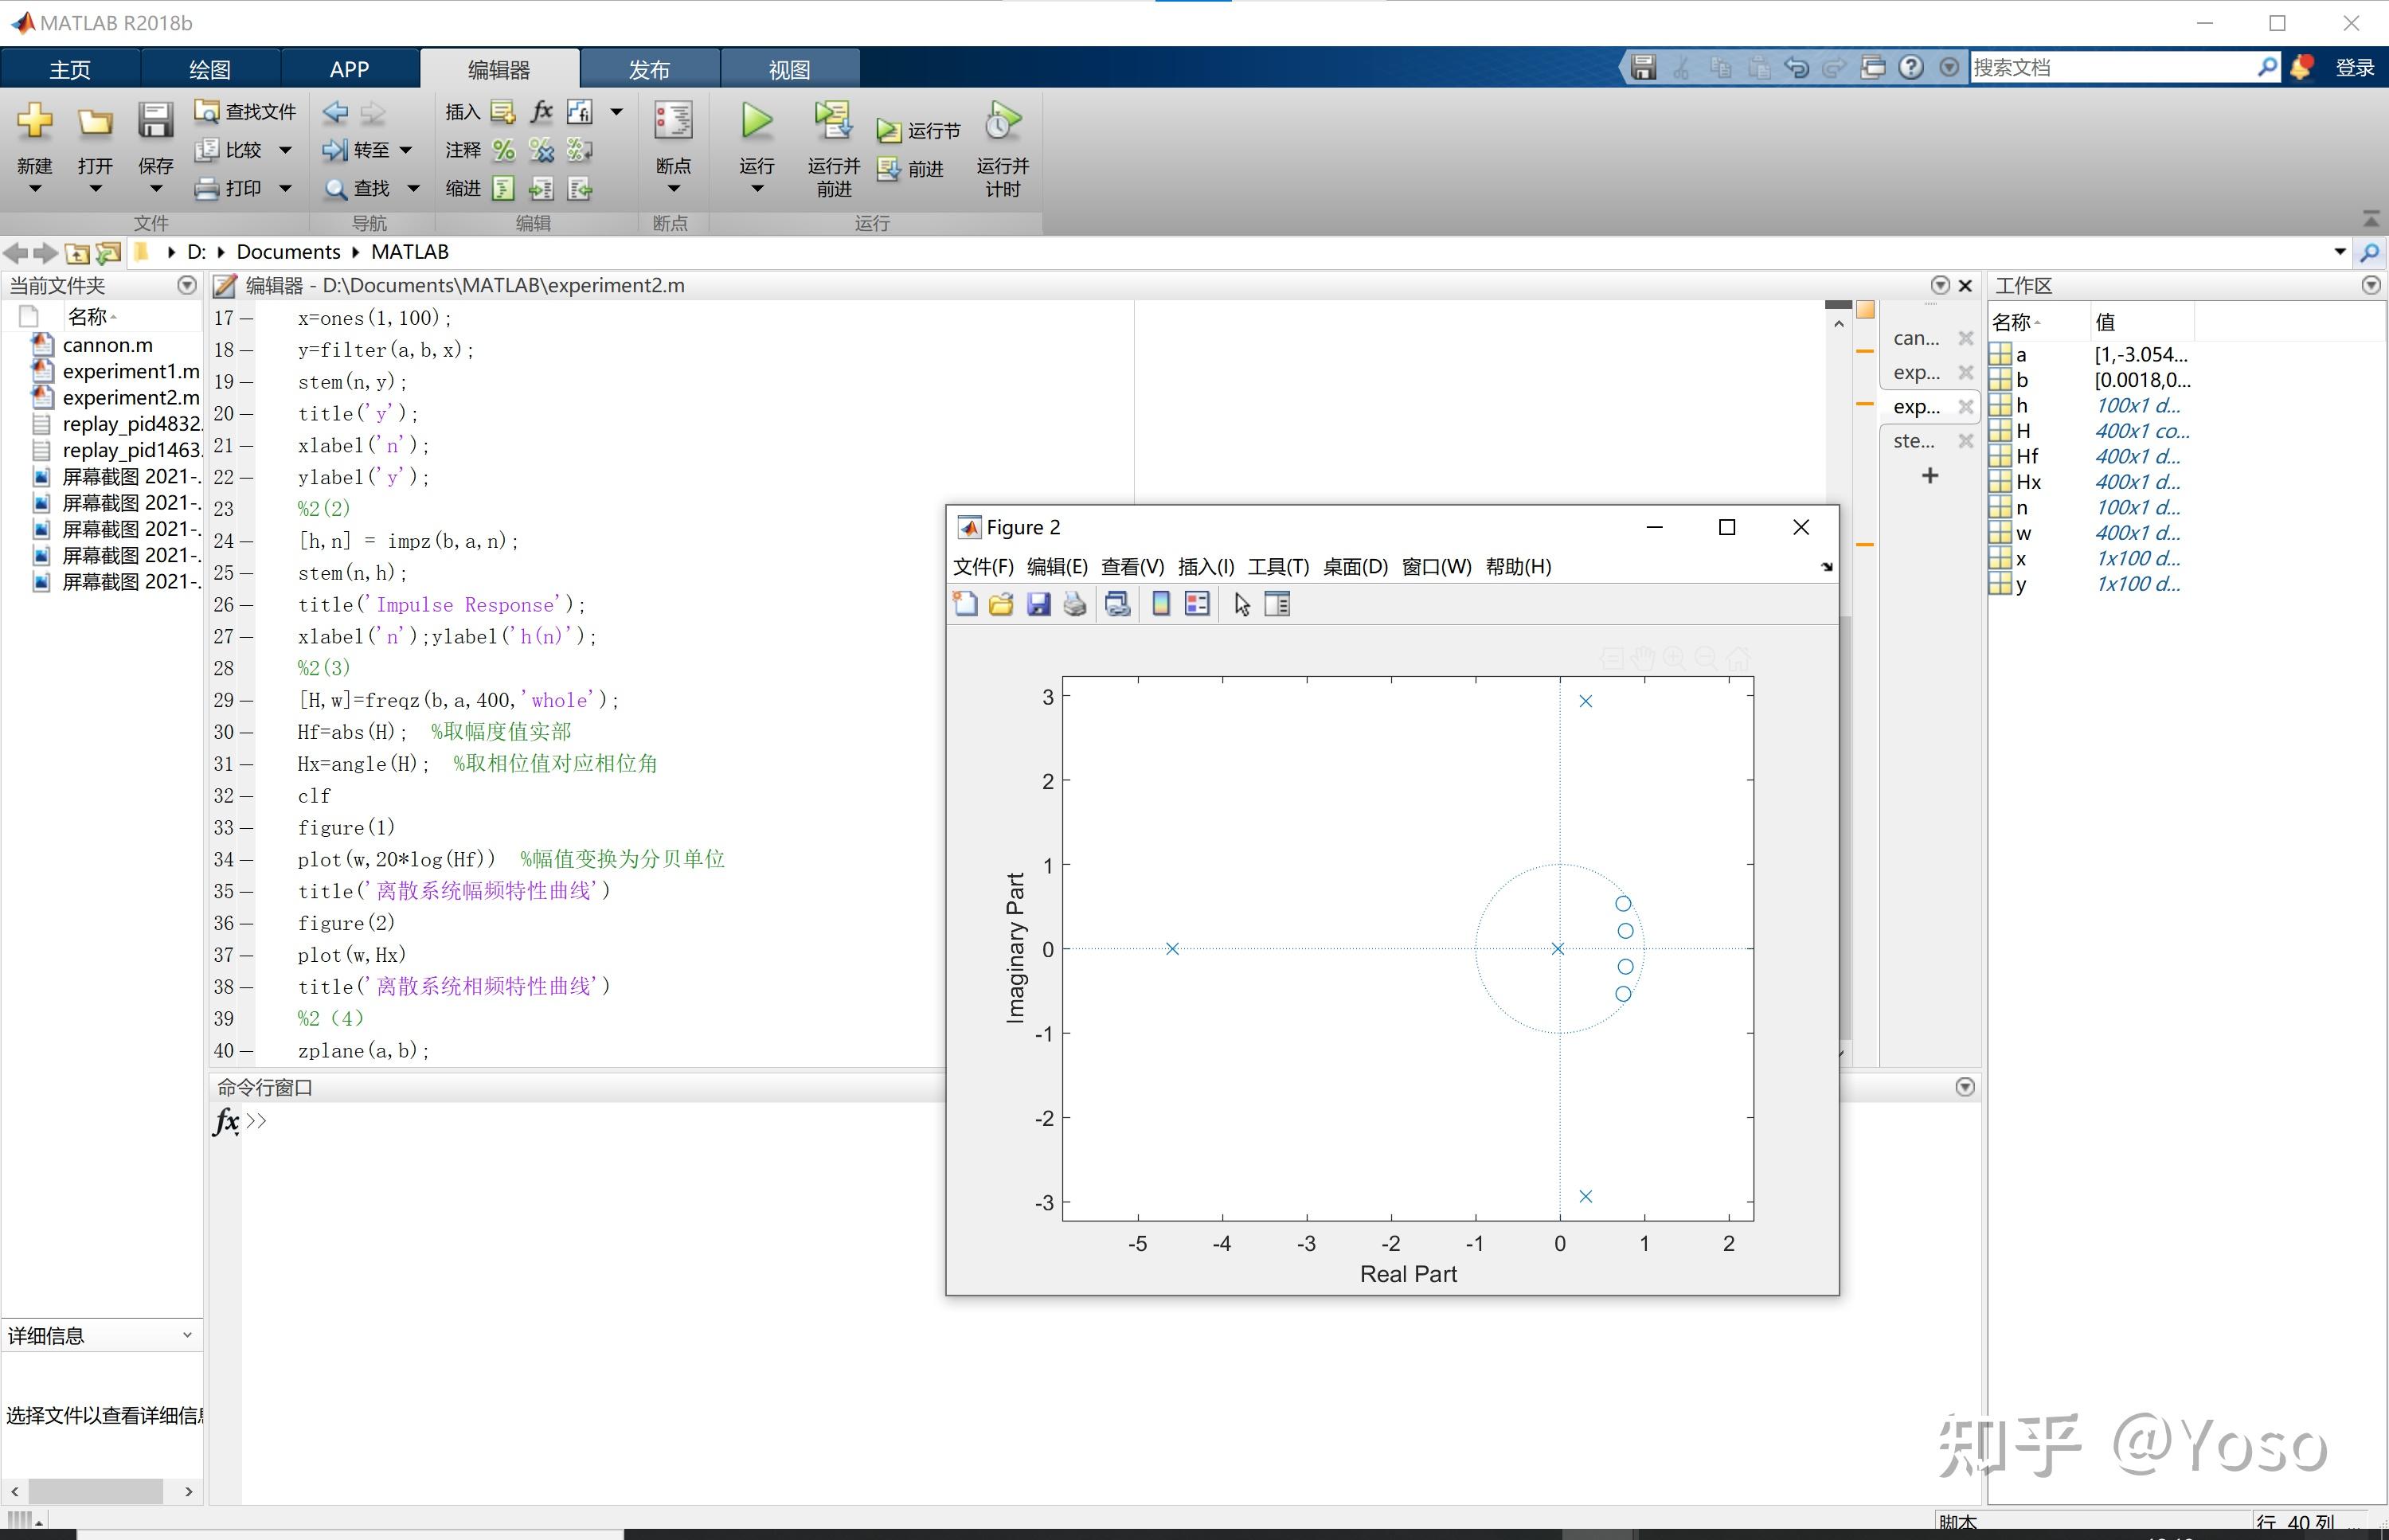Switch to the 绘图 (Plots) tab
The height and width of the screenshot is (1540, 2389).
[x=210, y=69]
